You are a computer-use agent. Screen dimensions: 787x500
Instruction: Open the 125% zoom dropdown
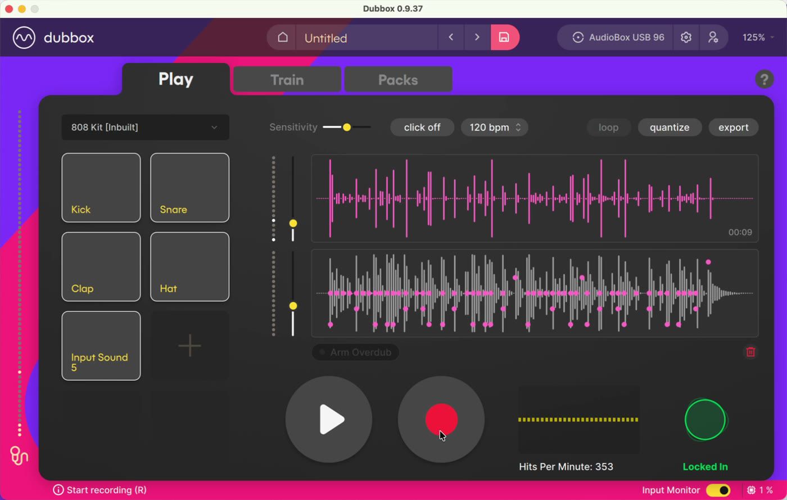point(758,37)
